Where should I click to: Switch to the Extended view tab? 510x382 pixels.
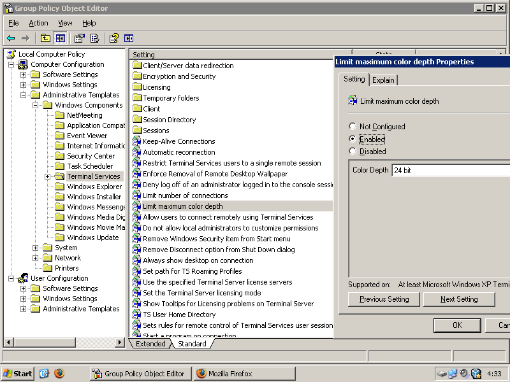150,344
